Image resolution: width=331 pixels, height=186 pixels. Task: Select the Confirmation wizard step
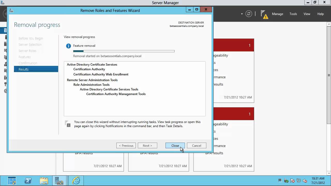(28, 63)
